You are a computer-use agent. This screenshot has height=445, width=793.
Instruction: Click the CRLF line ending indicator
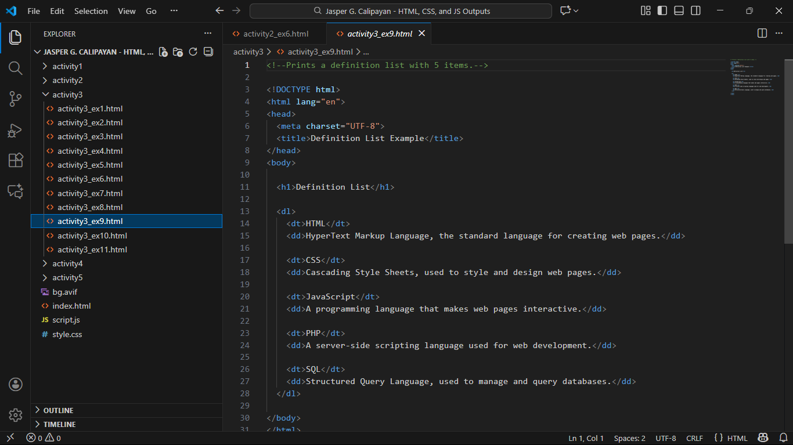pos(694,438)
